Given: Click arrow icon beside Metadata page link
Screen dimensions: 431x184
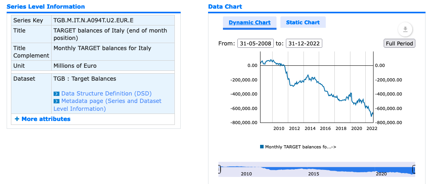Looking at the screenshot, I should tap(56, 101).
